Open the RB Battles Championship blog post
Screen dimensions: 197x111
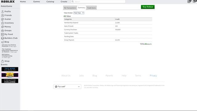pos(7,56)
